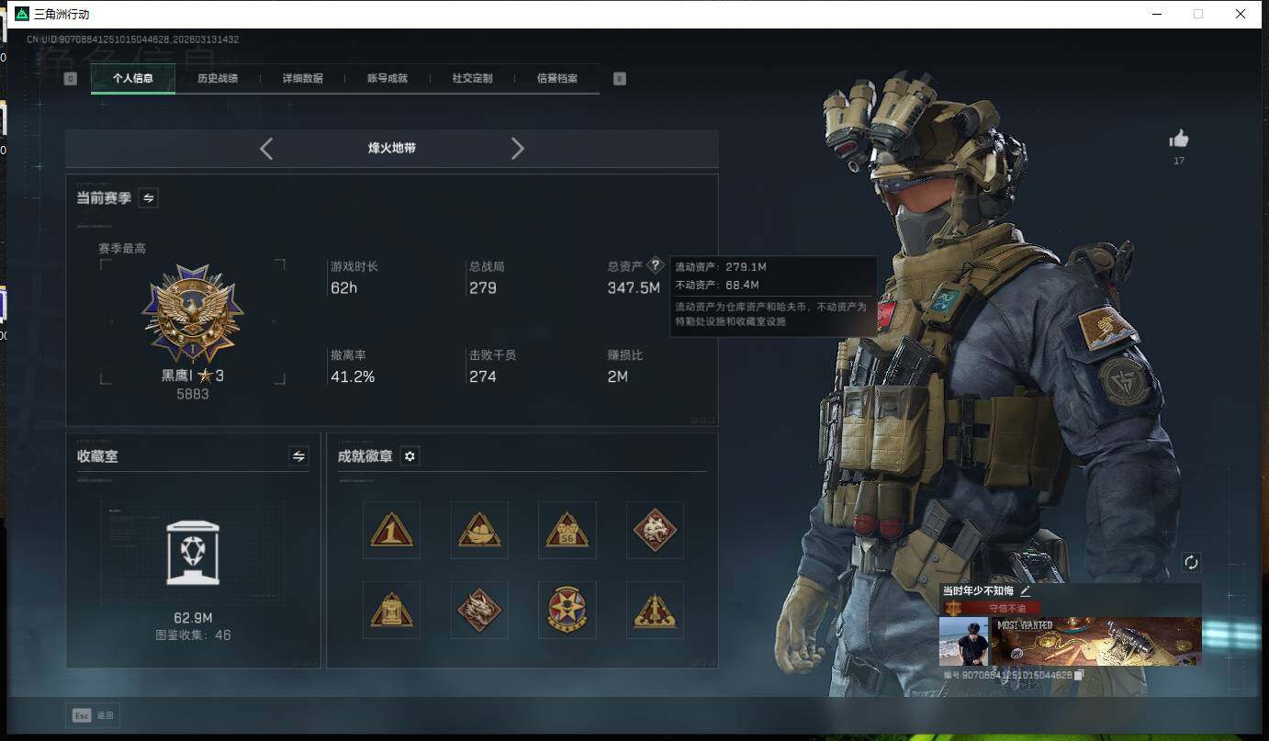
Task: Open the 历史战绩 tab
Action: [x=218, y=79]
